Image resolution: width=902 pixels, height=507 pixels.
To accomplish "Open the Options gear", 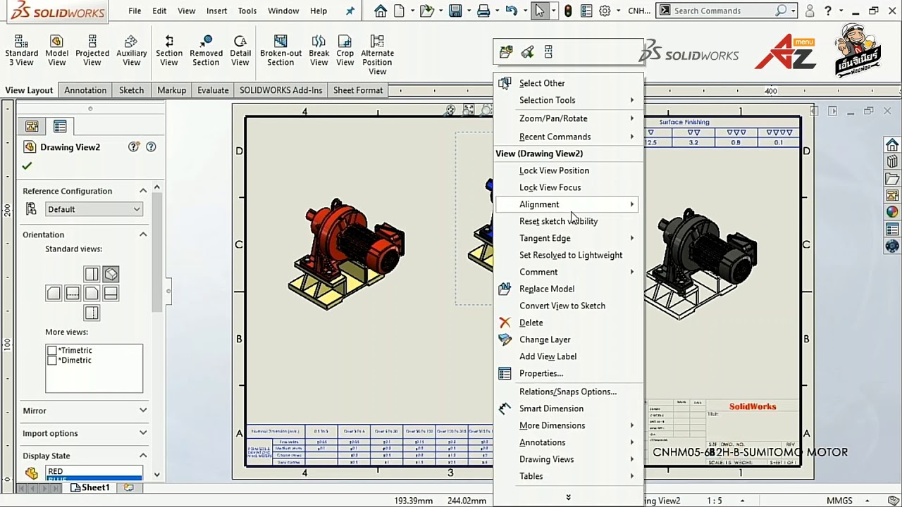I will tap(605, 11).
